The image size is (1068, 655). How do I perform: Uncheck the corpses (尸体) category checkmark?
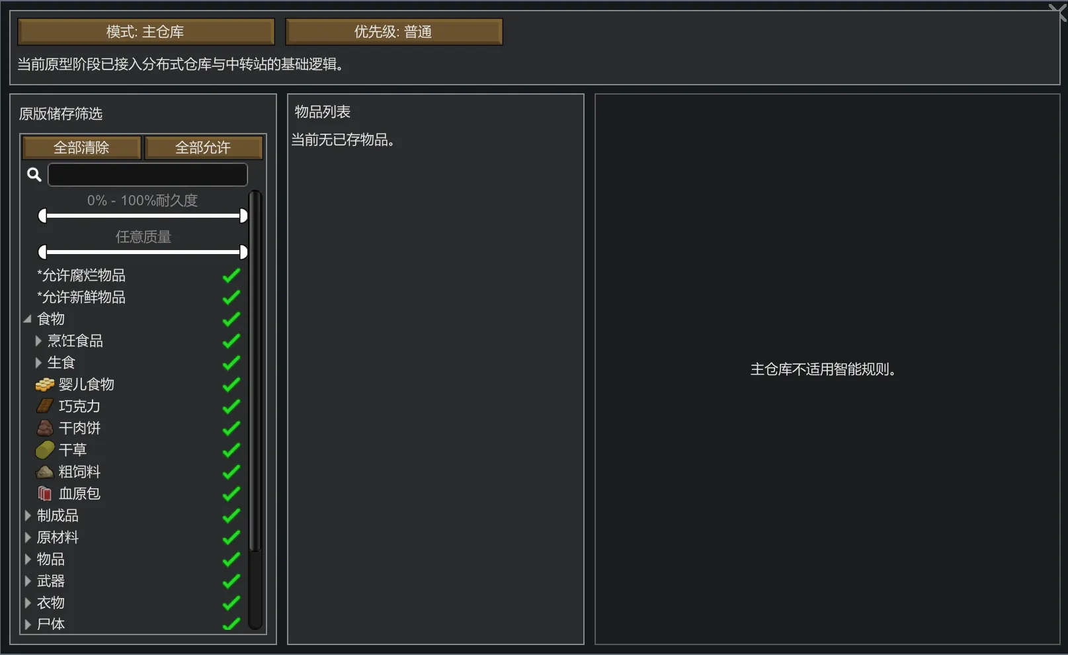tap(231, 624)
